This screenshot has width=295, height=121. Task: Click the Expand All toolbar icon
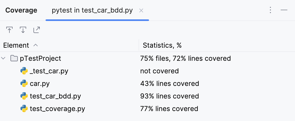[9, 30]
